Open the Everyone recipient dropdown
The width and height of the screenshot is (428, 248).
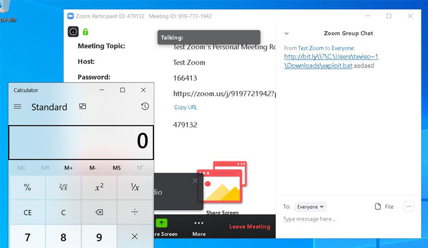pos(310,207)
